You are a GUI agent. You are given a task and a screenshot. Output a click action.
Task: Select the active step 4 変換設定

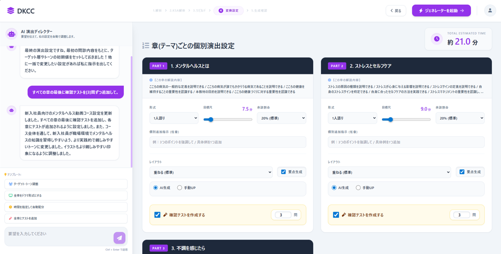pyautogui.click(x=229, y=11)
